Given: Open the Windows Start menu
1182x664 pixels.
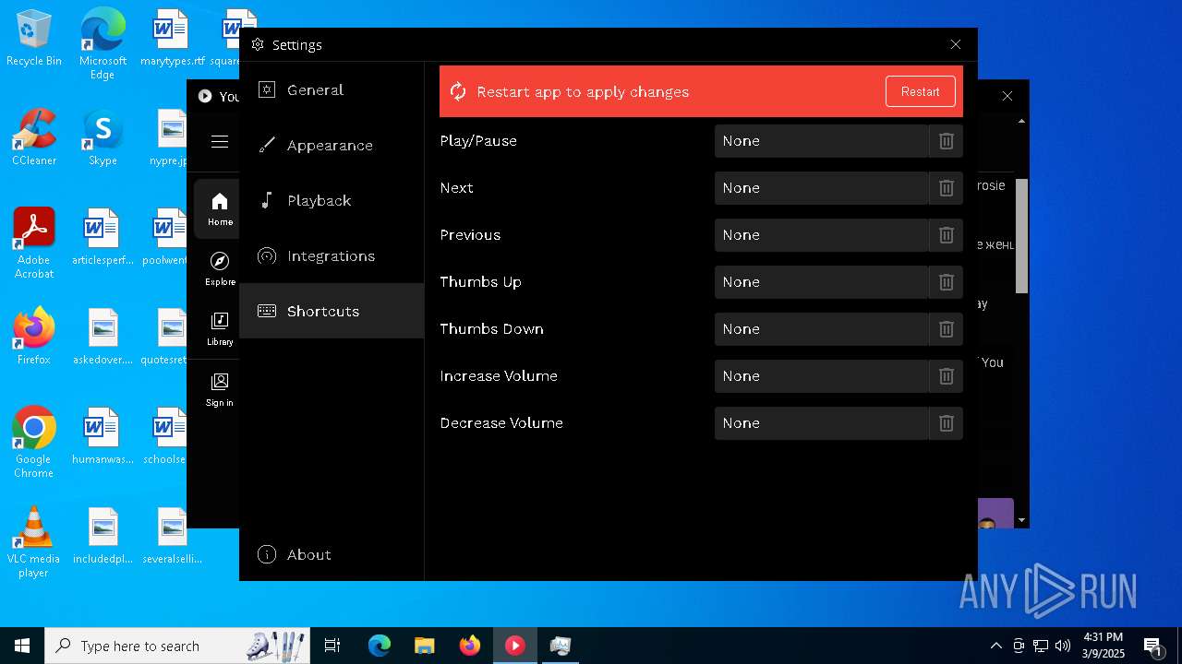Looking at the screenshot, I should 22,646.
